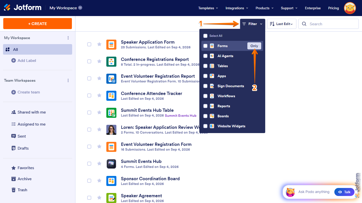Open Shared with me
The width and height of the screenshot is (362, 203).
tap(29, 112)
